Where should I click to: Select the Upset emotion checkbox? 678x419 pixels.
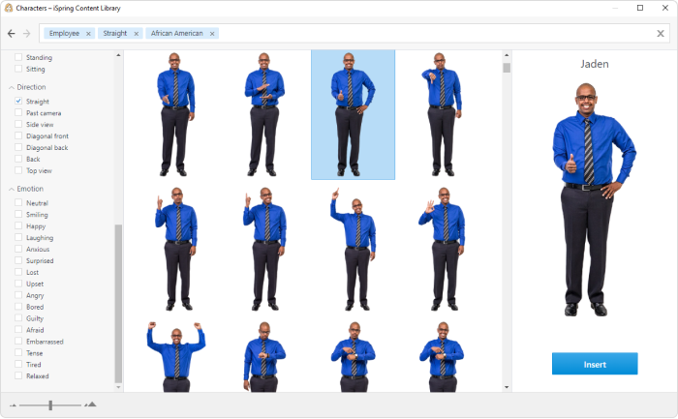(18, 284)
